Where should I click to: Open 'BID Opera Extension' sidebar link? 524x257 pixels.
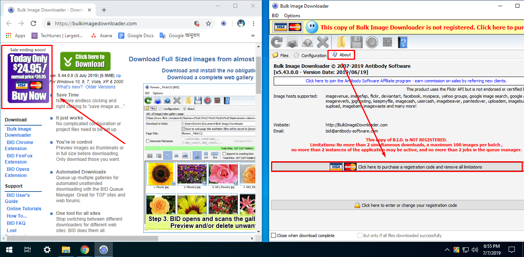point(17,172)
